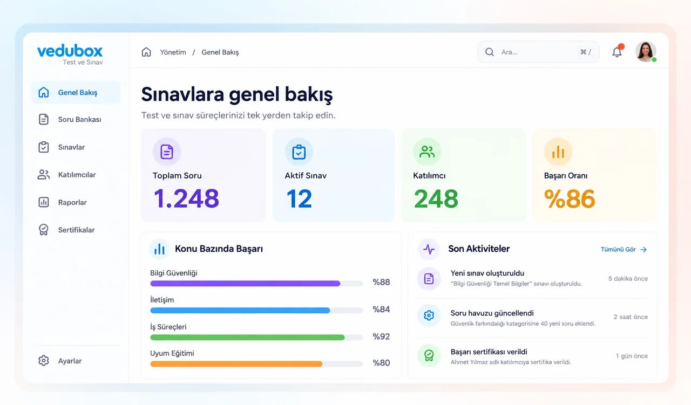Click the vedubox logo
Viewport: 691px width, 405px height.
[x=70, y=51]
